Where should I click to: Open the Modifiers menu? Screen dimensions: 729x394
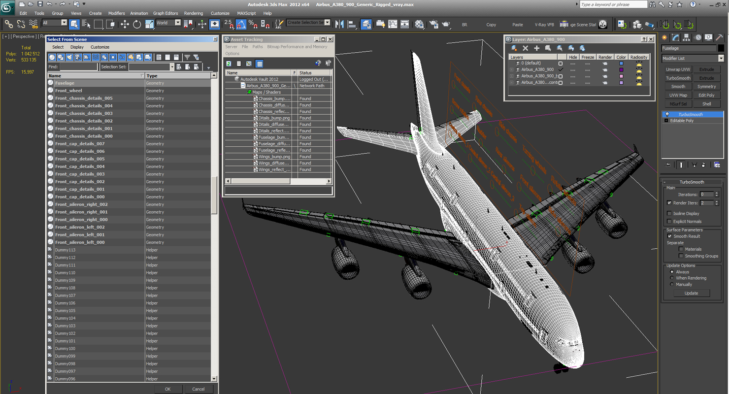(x=117, y=13)
